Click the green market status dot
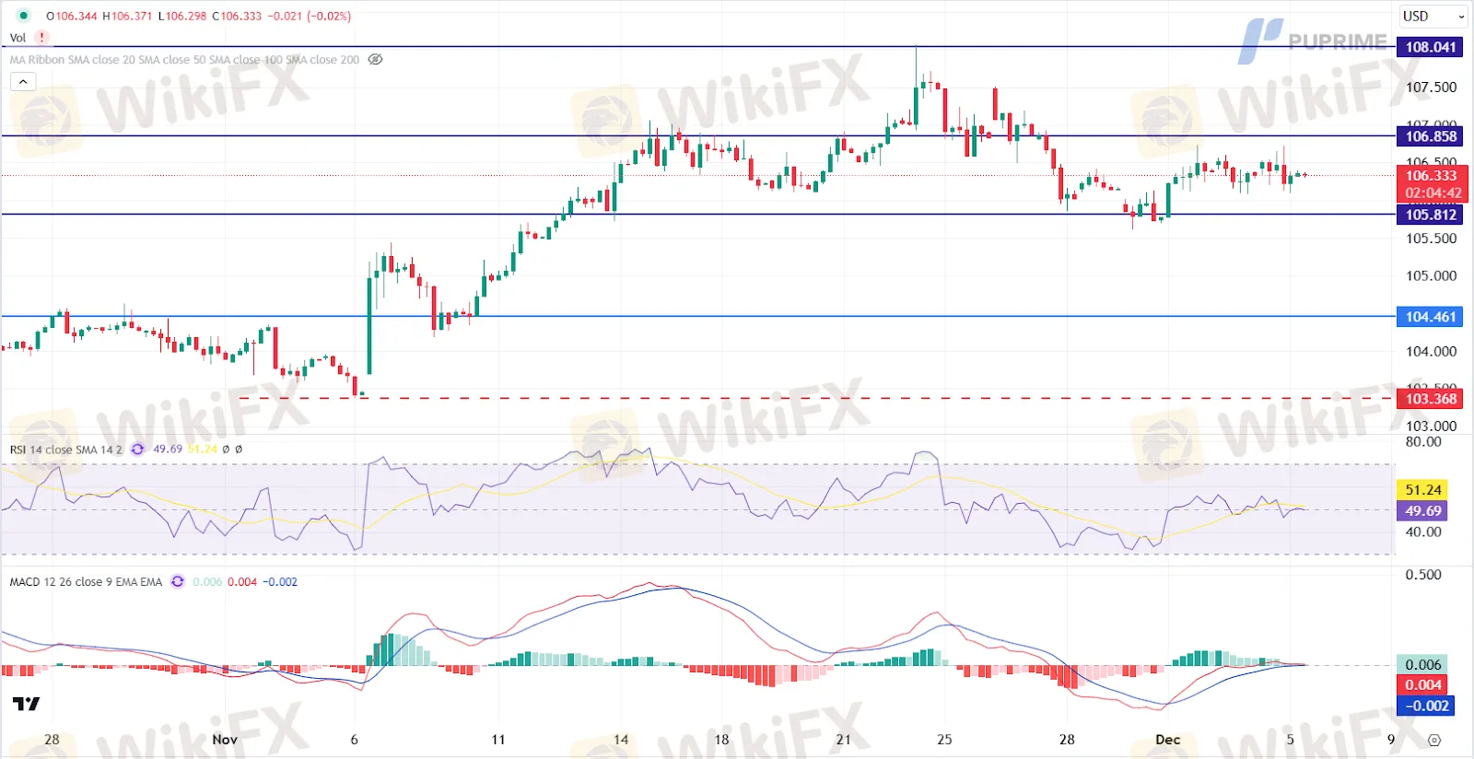The width and height of the screenshot is (1474, 759). [24, 16]
